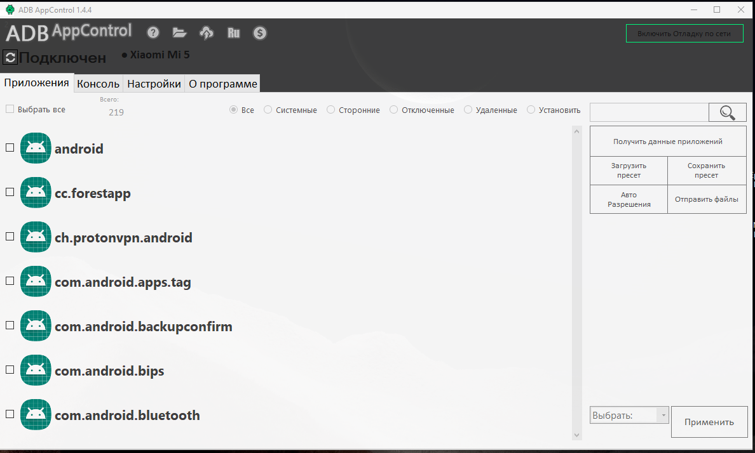The height and width of the screenshot is (453, 755).
Task: Click the com.android.backupconfirm app icon
Action: click(36, 325)
